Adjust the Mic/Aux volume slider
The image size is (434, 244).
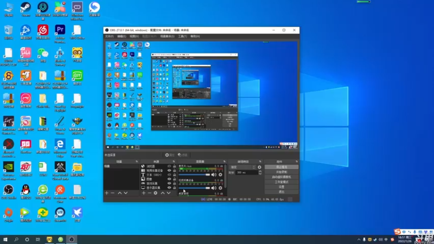click(x=194, y=175)
